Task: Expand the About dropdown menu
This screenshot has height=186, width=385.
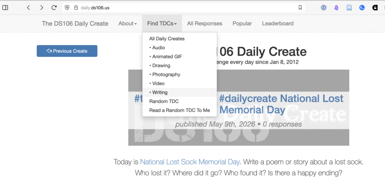Action: [128, 24]
